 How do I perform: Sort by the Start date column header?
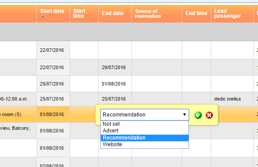[x=52, y=11]
